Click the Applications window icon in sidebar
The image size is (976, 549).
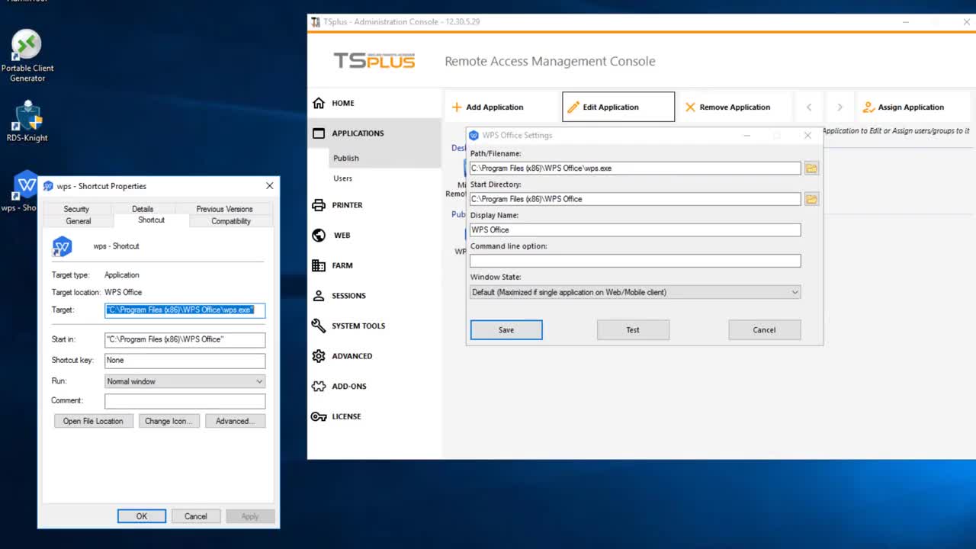[x=319, y=133]
